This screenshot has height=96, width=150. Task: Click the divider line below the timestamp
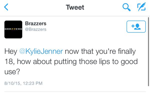pyautogui.click(x=75, y=92)
